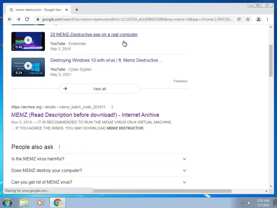This screenshot has height=208, width=277.
Task: Click the vertical scrollbar thumb
Action: pyautogui.click(x=271, y=61)
